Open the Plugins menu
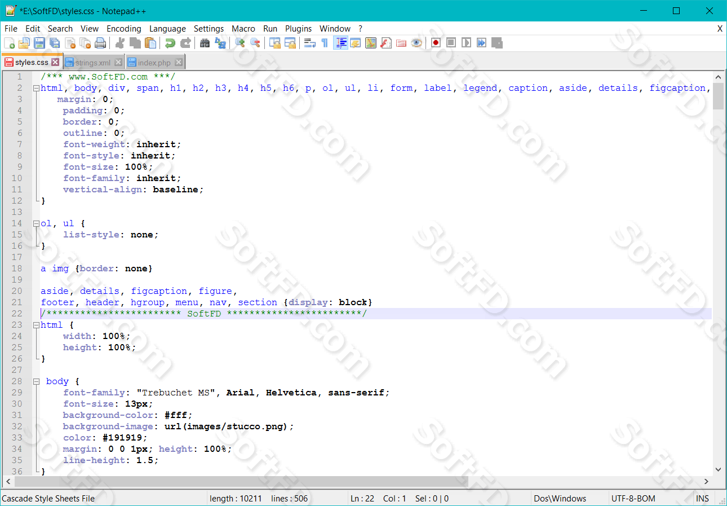 tap(298, 29)
